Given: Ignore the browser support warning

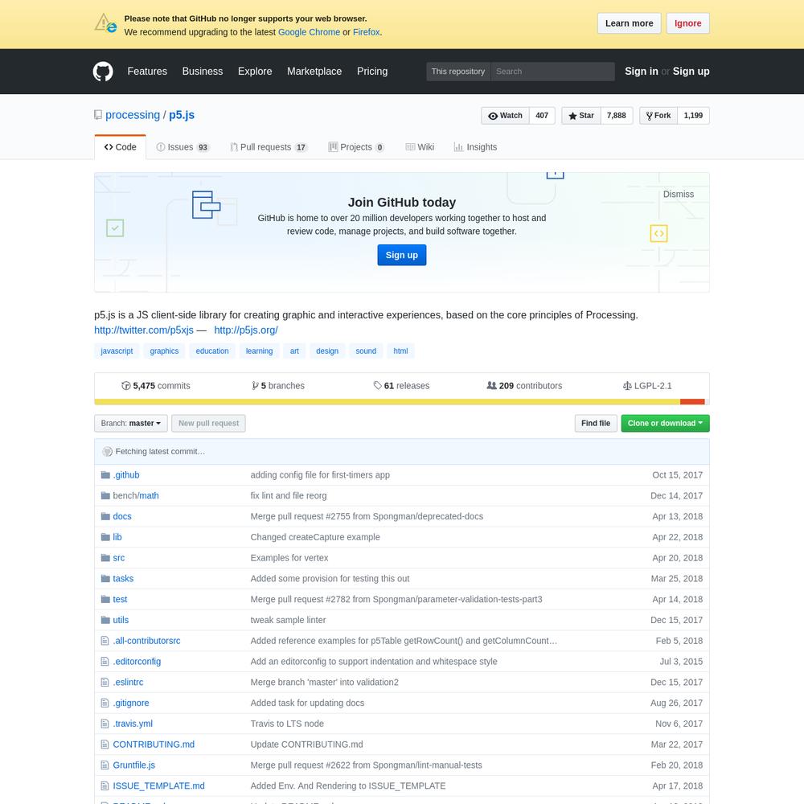Looking at the screenshot, I should 687,23.
